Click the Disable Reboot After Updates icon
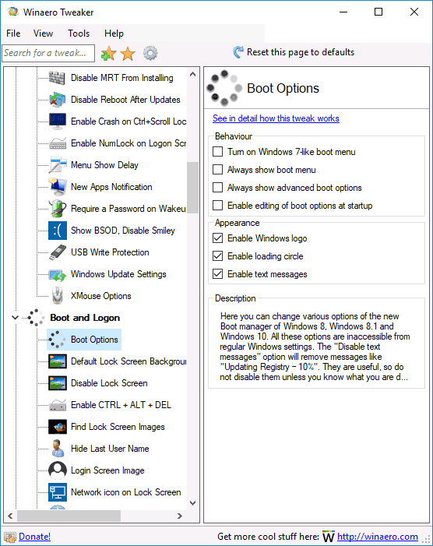 click(57, 100)
